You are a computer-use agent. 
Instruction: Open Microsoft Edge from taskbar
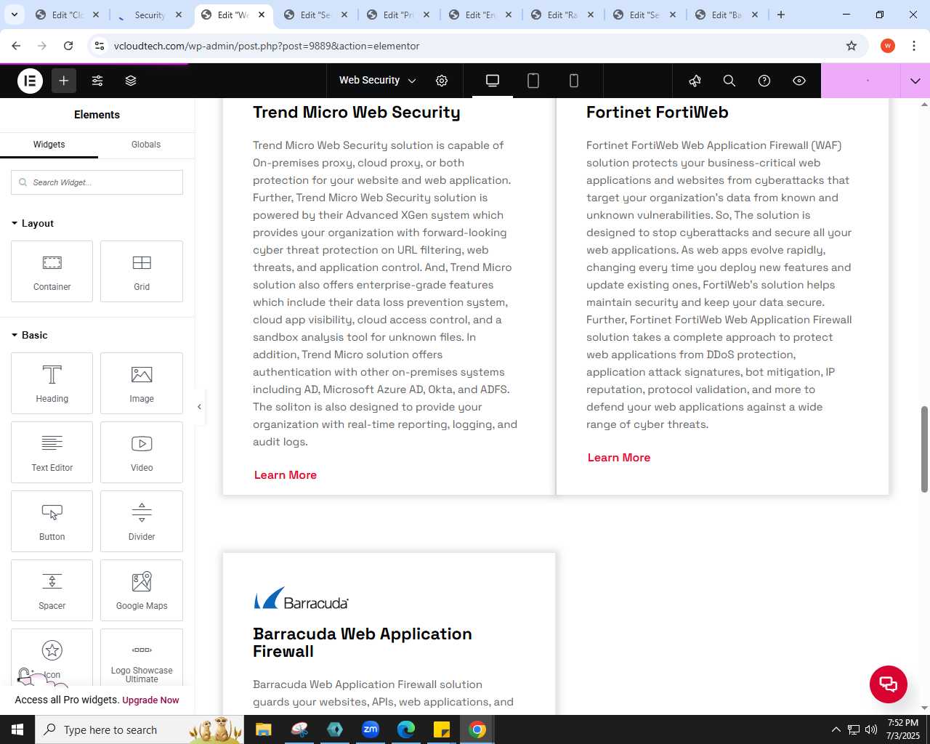click(x=406, y=729)
